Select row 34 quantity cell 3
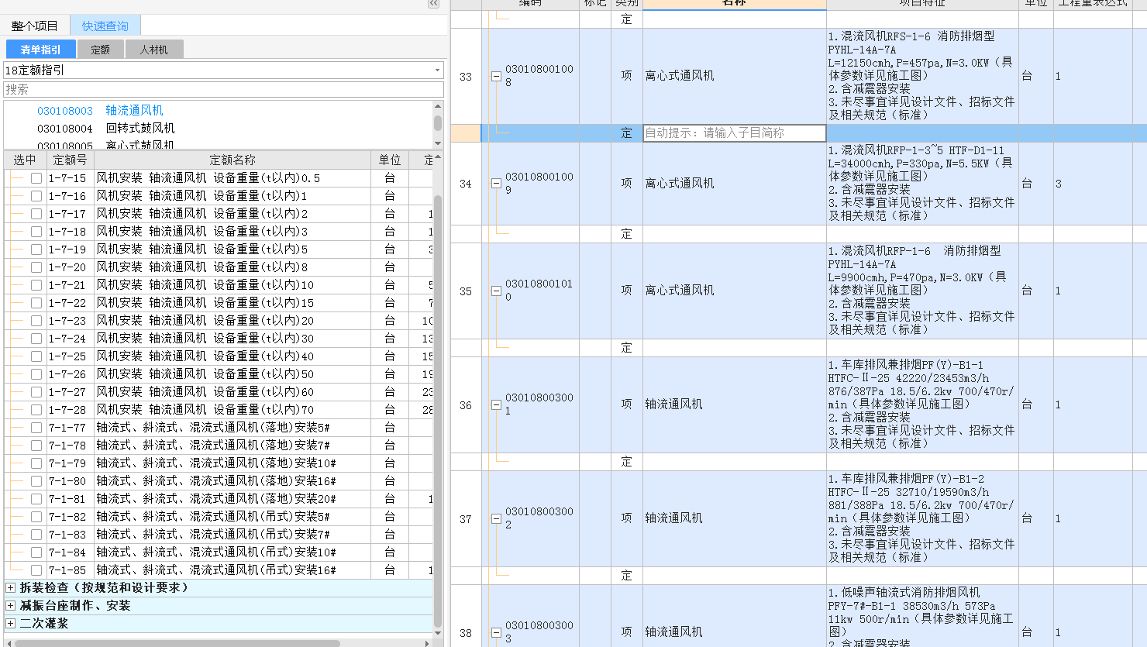 [1093, 184]
